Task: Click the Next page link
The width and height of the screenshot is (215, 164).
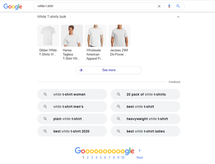Action: (x=139, y=157)
